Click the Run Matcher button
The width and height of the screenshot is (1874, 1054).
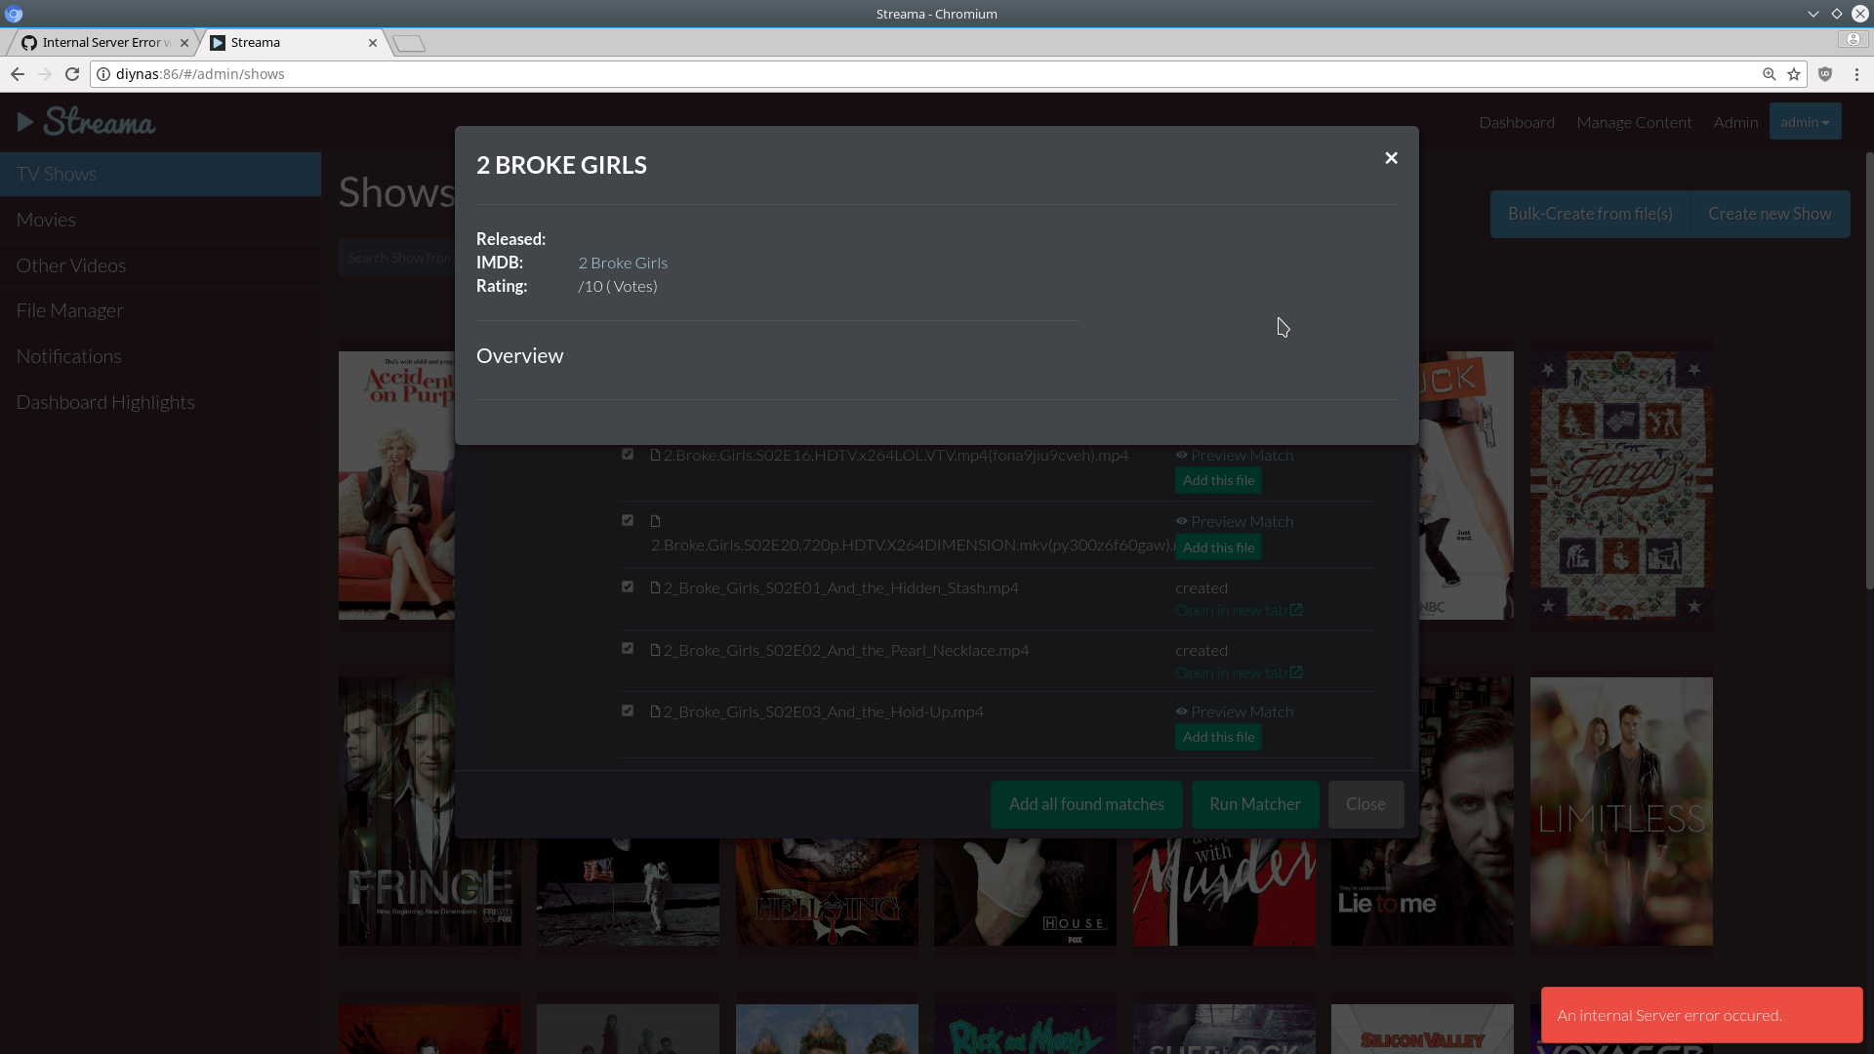[1254, 804]
